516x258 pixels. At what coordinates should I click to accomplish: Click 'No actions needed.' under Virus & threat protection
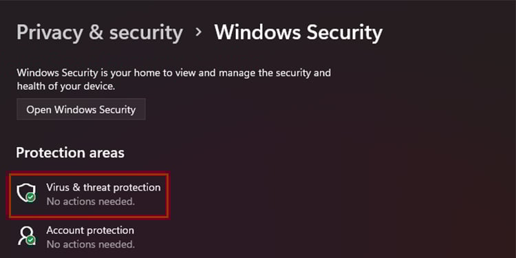91,202
